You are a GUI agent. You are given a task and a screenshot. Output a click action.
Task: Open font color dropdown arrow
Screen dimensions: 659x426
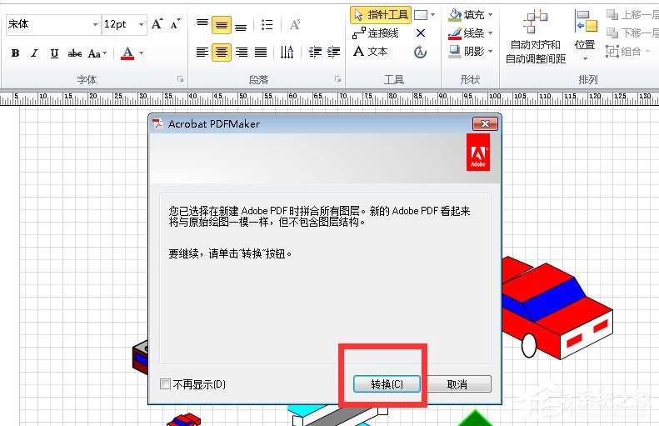142,53
